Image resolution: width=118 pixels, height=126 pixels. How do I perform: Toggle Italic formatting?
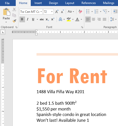click(27, 19)
